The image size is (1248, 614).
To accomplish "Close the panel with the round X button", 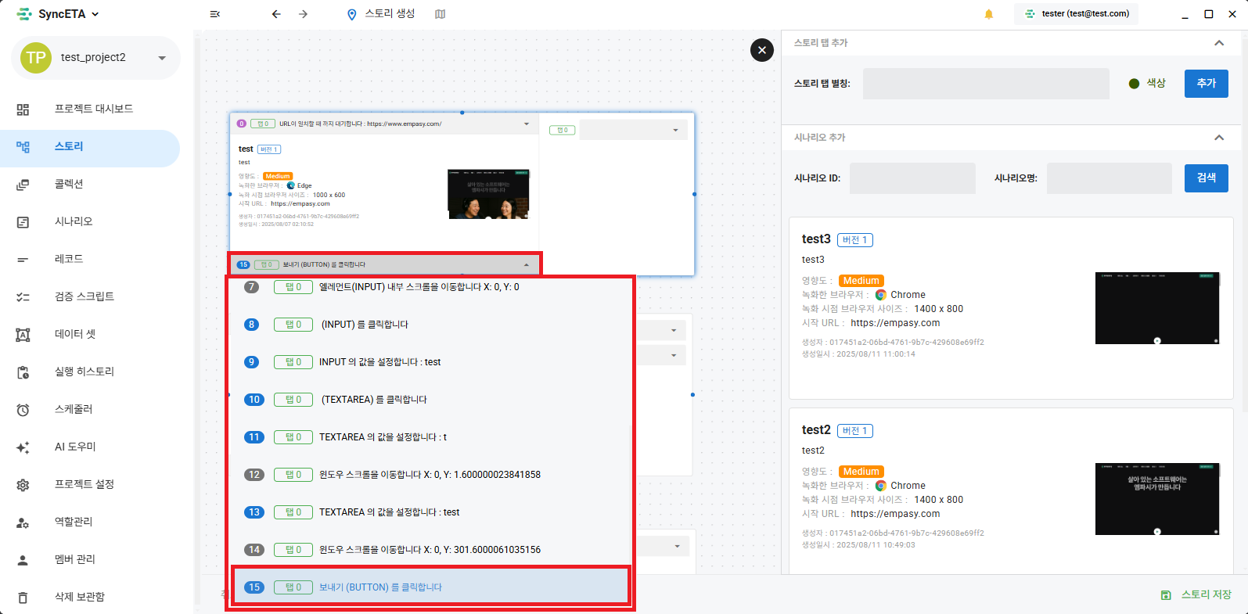I will (x=762, y=50).
